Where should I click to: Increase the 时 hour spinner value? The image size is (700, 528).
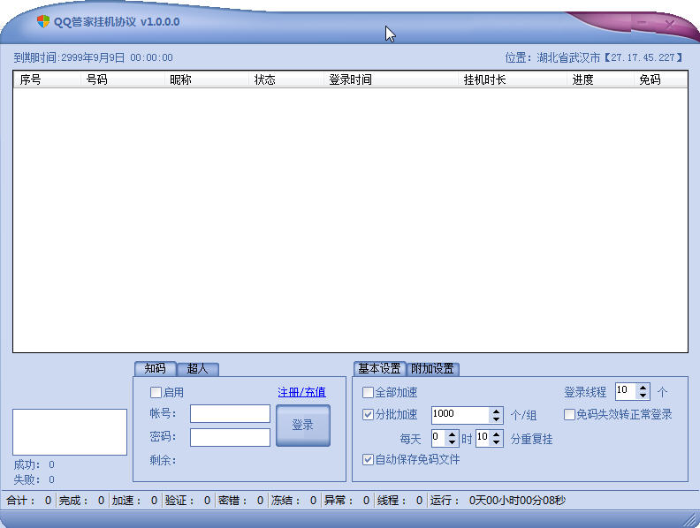coord(452,434)
